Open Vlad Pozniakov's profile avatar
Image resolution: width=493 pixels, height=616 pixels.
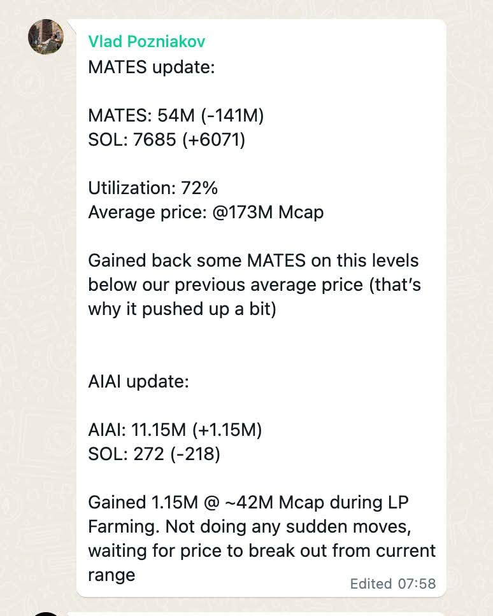pyautogui.click(x=46, y=37)
